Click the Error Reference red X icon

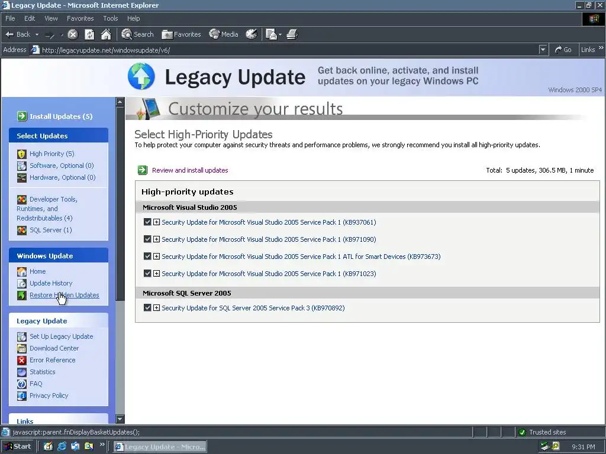point(22,360)
